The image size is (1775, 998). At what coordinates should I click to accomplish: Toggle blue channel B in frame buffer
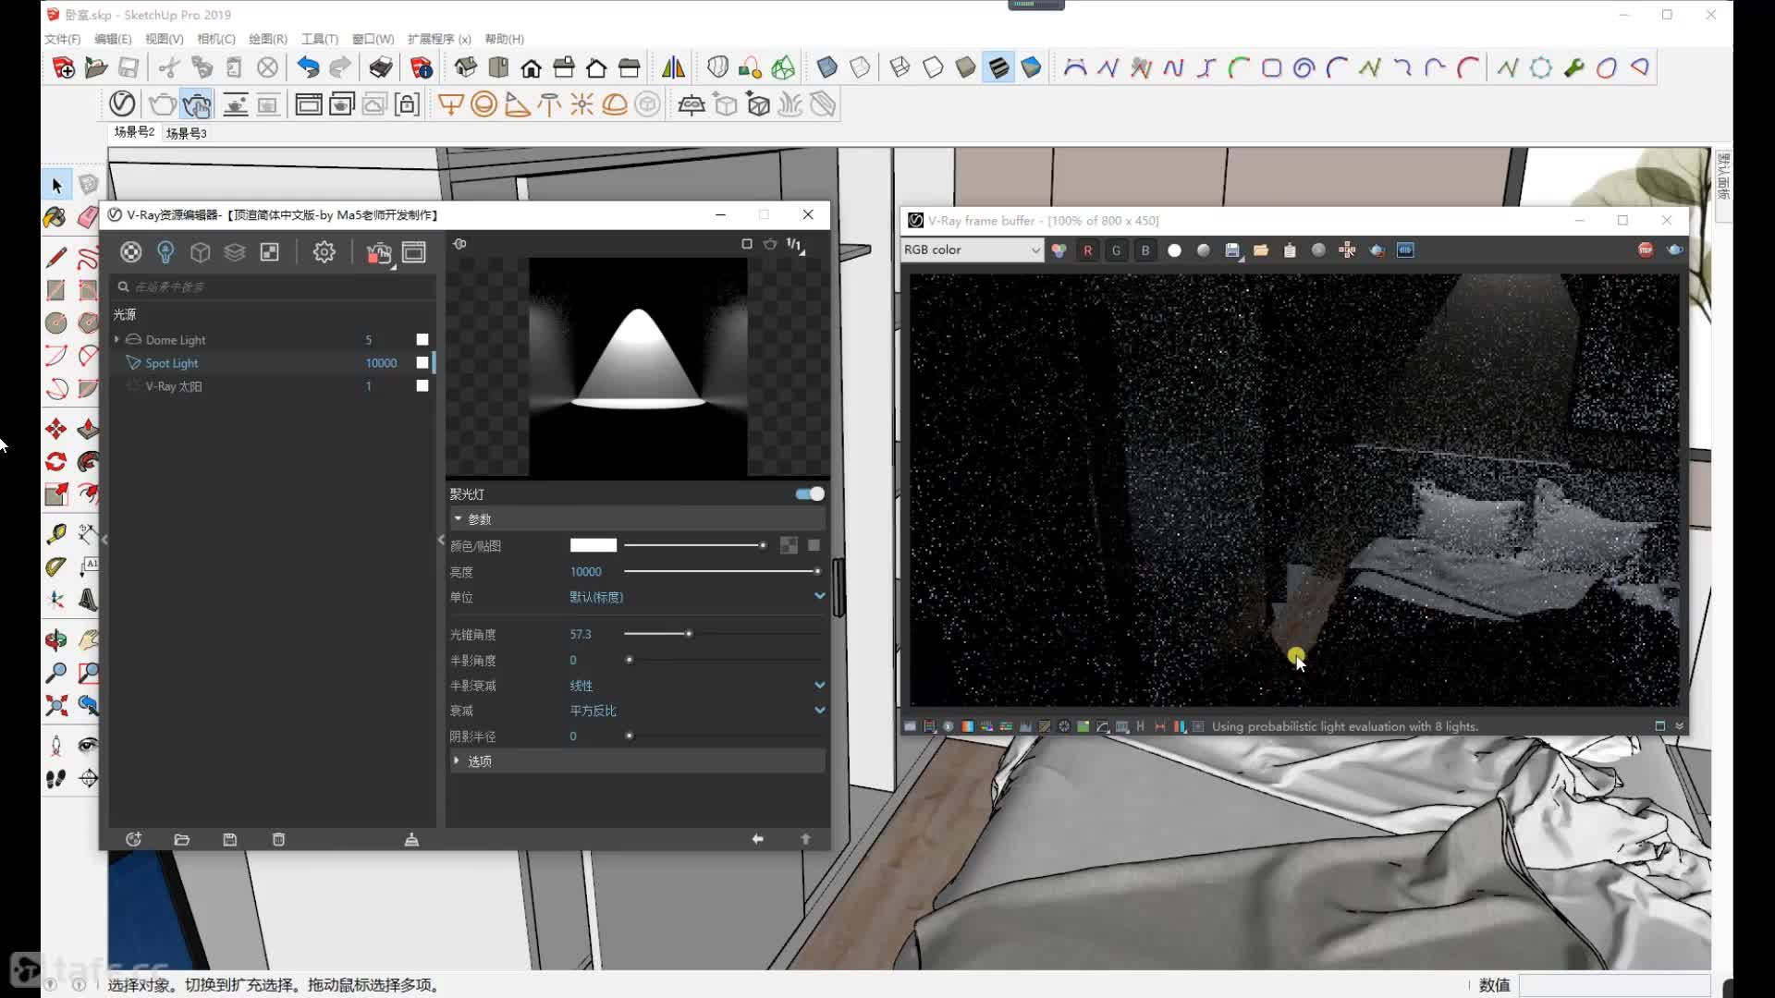[x=1145, y=250]
